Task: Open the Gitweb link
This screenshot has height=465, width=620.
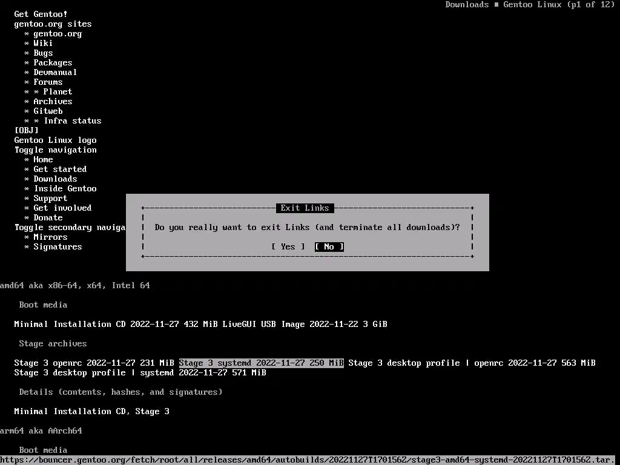Action: 48,111
